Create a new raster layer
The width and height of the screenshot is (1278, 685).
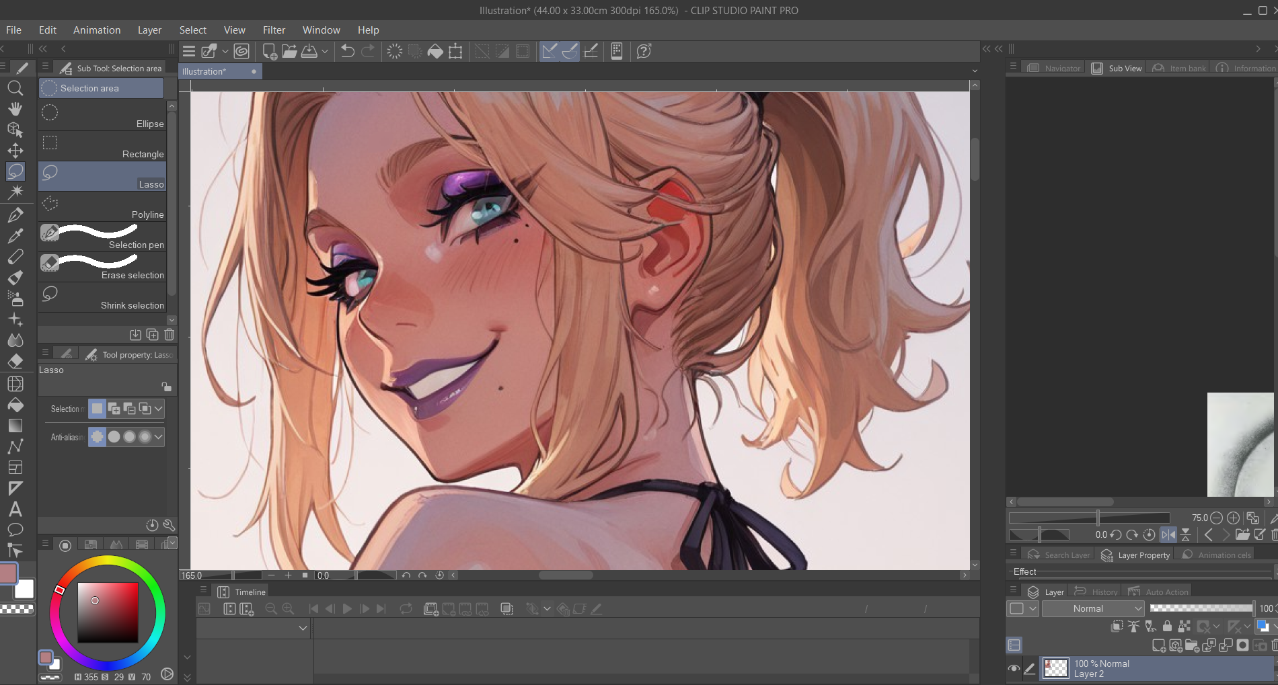click(x=1158, y=645)
